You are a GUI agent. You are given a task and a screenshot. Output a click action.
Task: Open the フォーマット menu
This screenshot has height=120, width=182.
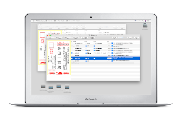pos(61,21)
